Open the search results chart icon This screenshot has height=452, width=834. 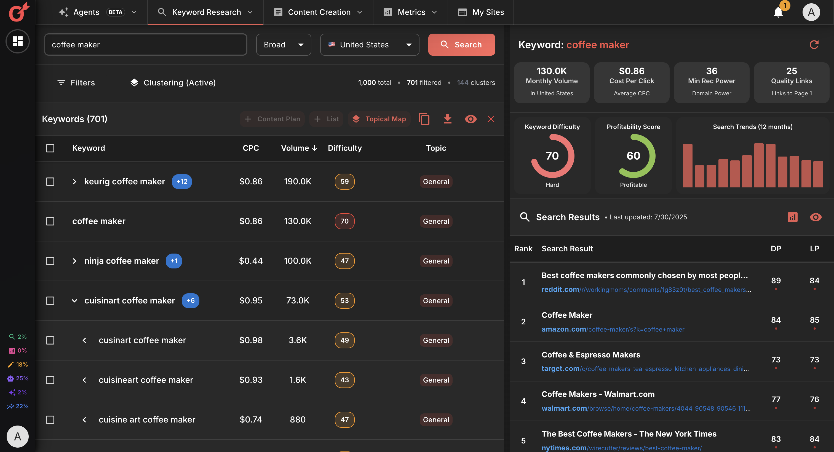(x=792, y=217)
